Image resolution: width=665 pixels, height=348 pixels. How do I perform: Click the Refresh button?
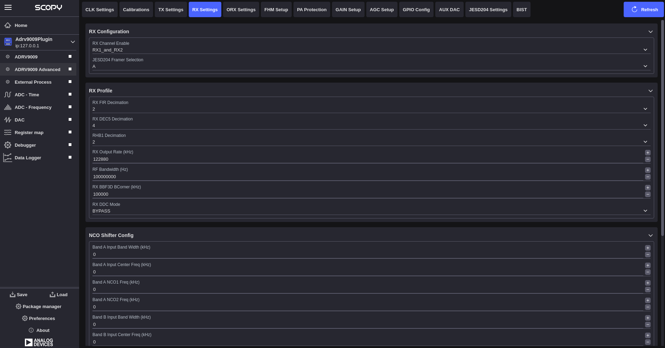(x=644, y=9)
